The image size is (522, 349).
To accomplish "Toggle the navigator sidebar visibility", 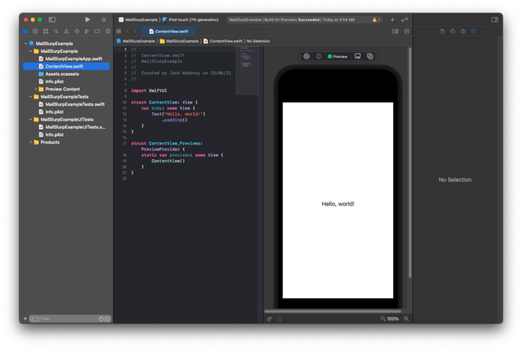I will (52, 20).
